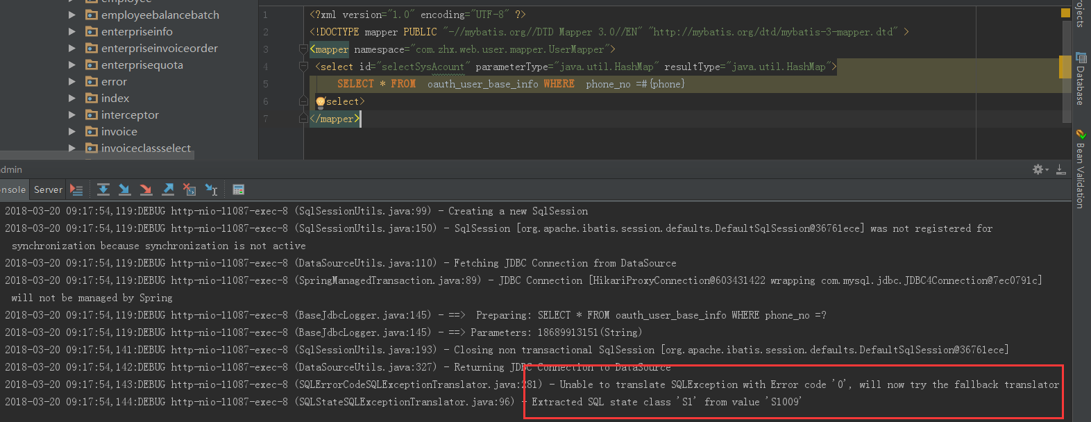Select the interceptor folder item
Image resolution: width=1091 pixels, height=422 pixels.
pyautogui.click(x=130, y=115)
